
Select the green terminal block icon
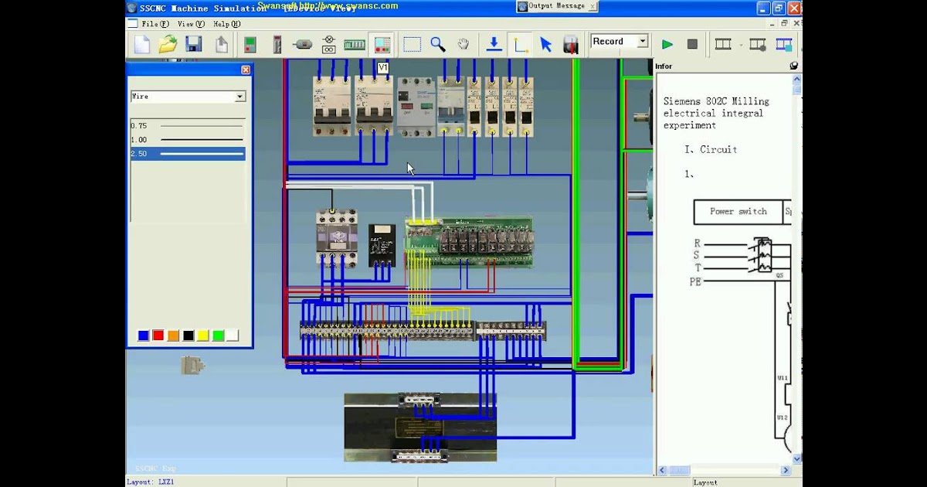[354, 45]
